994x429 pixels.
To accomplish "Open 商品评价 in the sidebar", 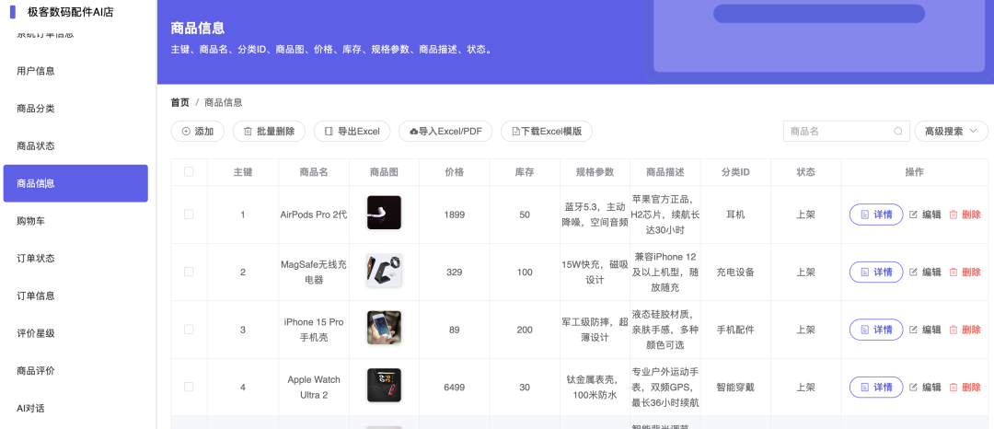I will (75, 371).
